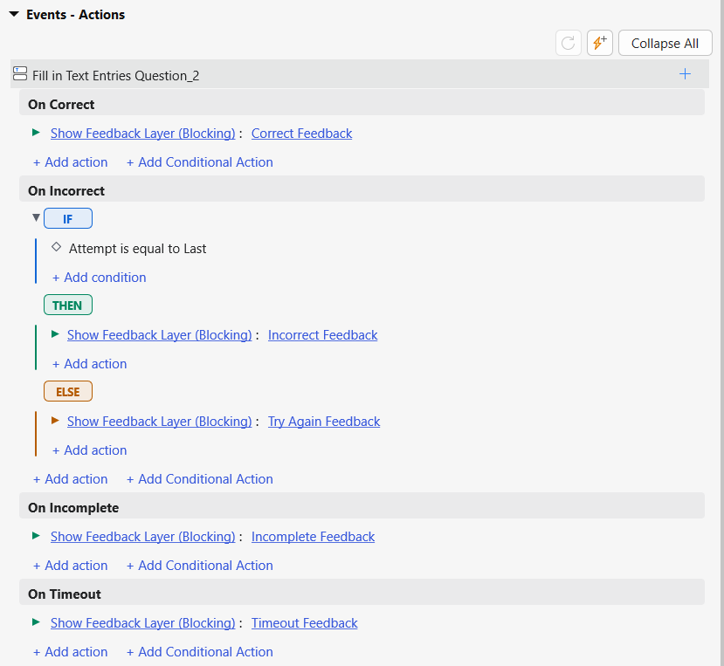Add Conditional Action under On Incorrect
The width and height of the screenshot is (724, 666).
pos(199,479)
